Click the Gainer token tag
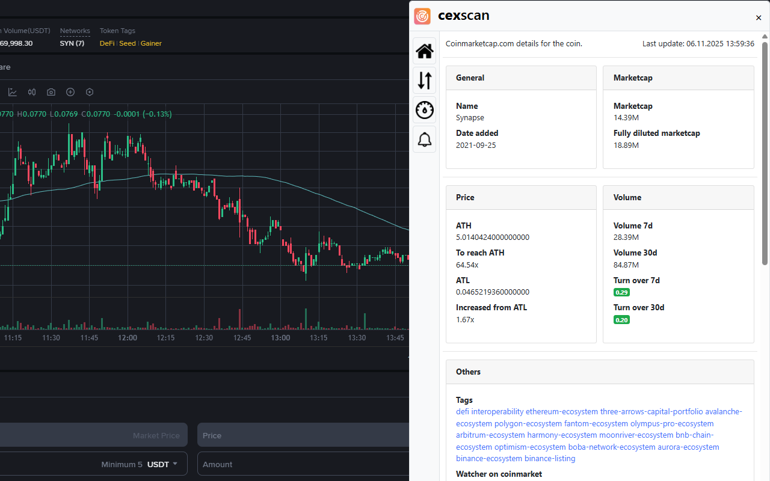770x481 pixels. tap(151, 43)
